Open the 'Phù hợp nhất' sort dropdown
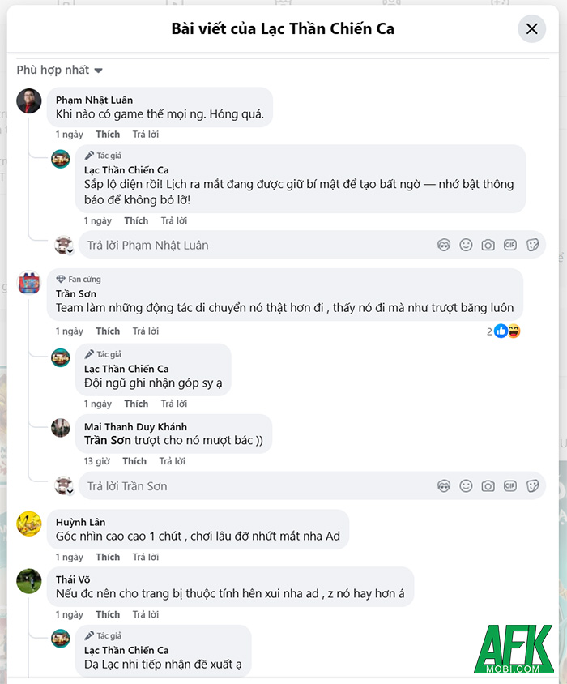The image size is (567, 684). pyautogui.click(x=59, y=70)
